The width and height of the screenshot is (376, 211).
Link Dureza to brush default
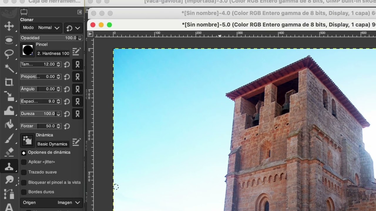tap(78, 114)
